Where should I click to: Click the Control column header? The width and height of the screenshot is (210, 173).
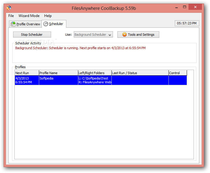[178, 73]
